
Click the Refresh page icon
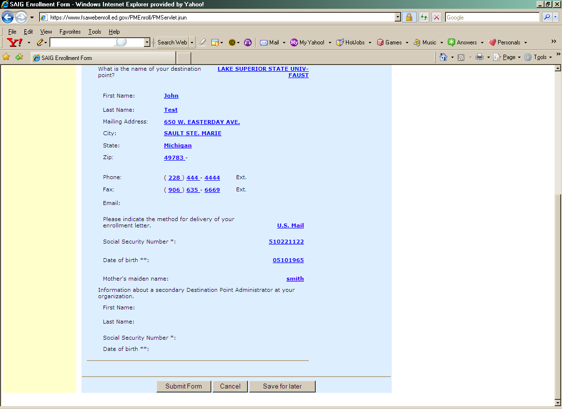click(424, 18)
